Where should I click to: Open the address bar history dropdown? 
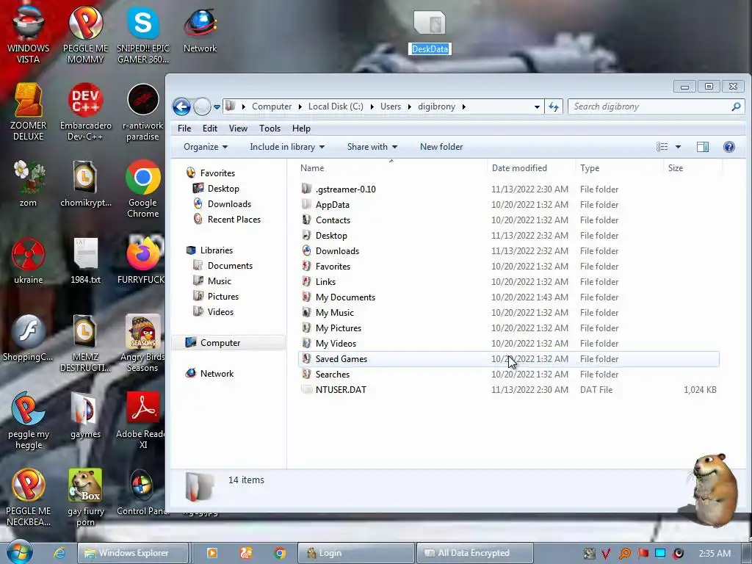(x=537, y=107)
